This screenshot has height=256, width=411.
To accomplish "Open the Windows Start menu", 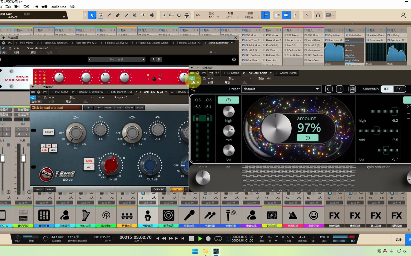I will pyautogui.click(x=195, y=251).
